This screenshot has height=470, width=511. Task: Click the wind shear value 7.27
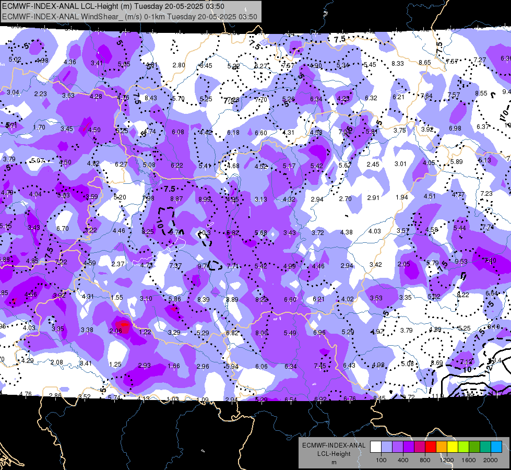[480, 60]
